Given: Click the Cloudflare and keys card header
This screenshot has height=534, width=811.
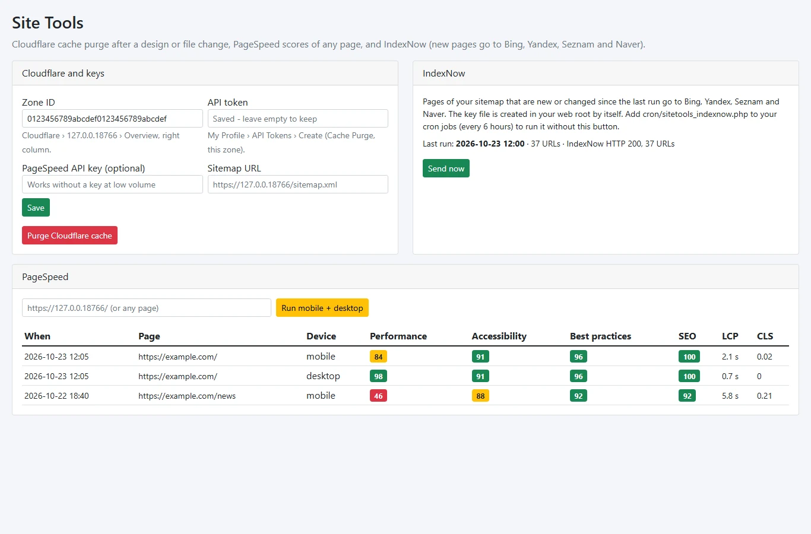Looking at the screenshot, I should click(x=205, y=73).
